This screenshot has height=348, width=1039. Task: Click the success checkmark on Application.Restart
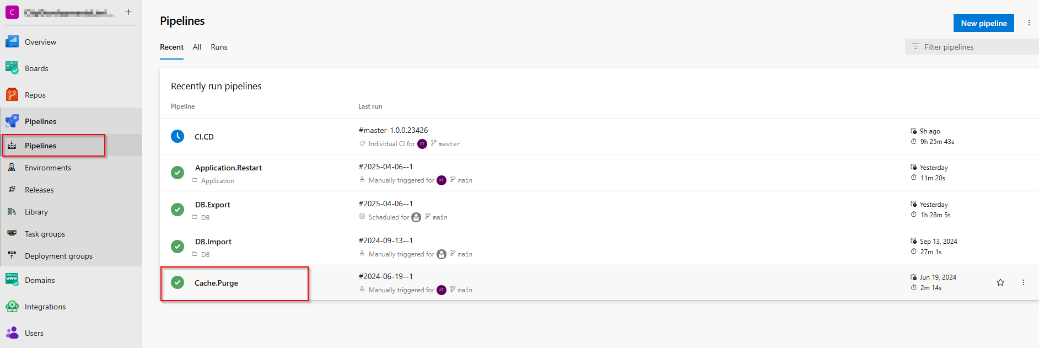177,173
